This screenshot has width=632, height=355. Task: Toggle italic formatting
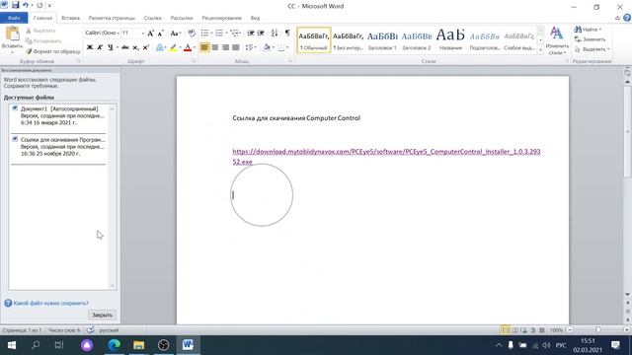coord(100,47)
